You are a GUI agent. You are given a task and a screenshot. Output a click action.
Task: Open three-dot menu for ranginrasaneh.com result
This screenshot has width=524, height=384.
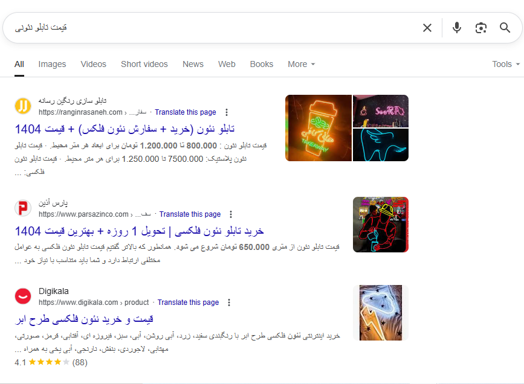pos(227,112)
